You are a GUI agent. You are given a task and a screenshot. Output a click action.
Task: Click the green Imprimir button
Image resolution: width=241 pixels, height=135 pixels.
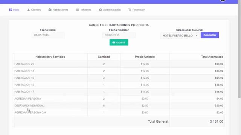pos(119,42)
